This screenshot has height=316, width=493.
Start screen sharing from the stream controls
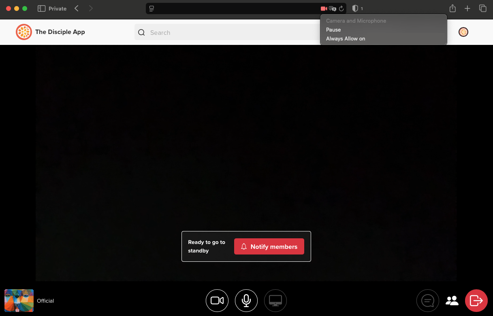pyautogui.click(x=275, y=301)
